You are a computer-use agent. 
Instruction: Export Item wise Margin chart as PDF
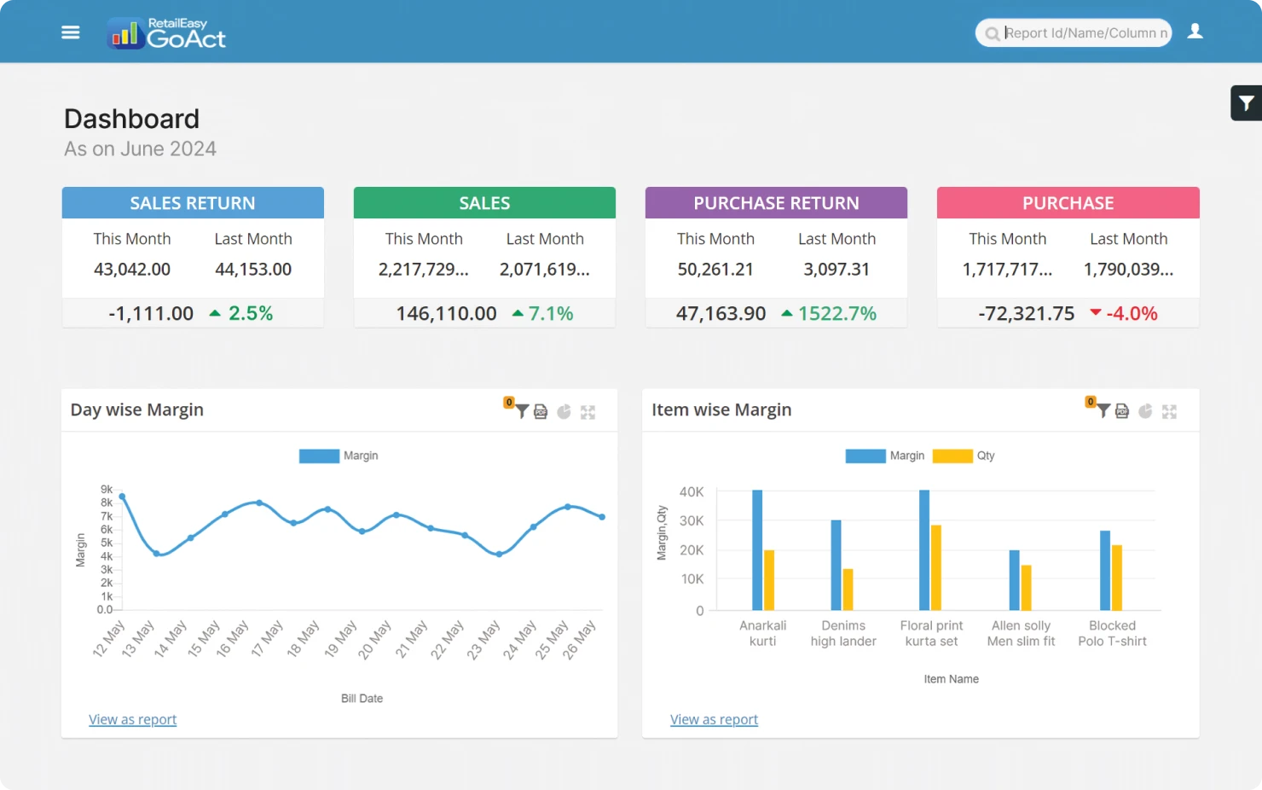coord(1122,411)
